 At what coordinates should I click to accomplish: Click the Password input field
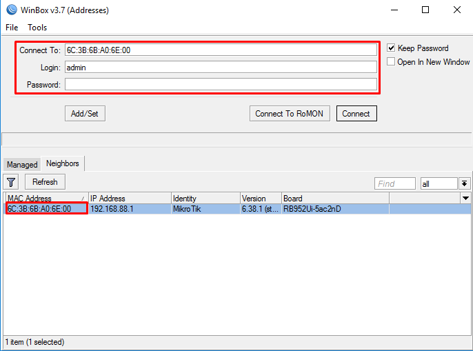221,84
